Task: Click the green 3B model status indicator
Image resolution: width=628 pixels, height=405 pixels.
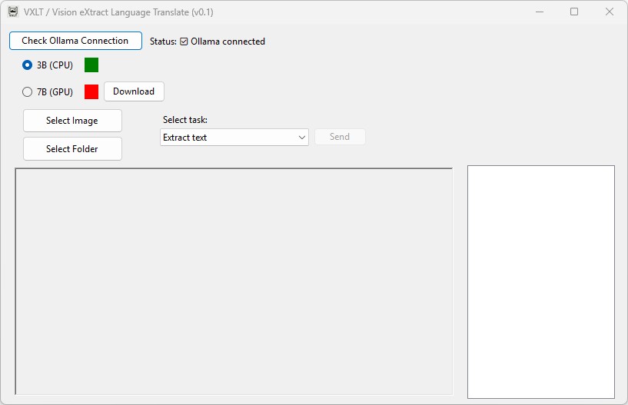Action: point(91,65)
